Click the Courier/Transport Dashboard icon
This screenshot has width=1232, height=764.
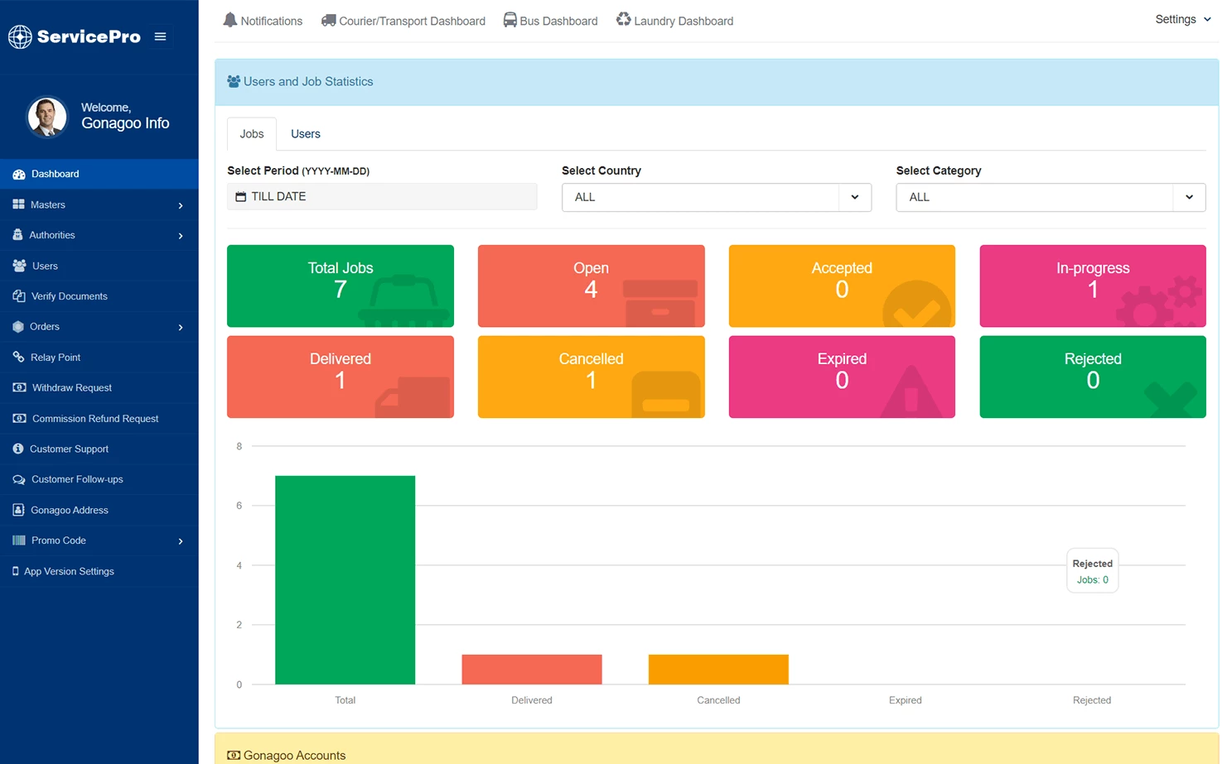point(328,20)
